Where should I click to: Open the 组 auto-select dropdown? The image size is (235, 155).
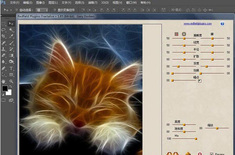pos(42,10)
